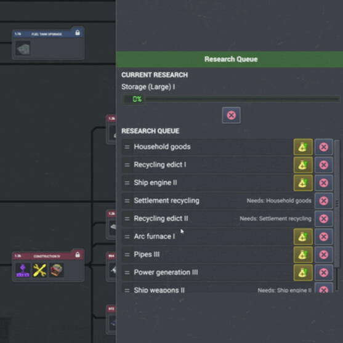Click the current research progress bar
The width and height of the screenshot is (343, 343).
click(230, 99)
